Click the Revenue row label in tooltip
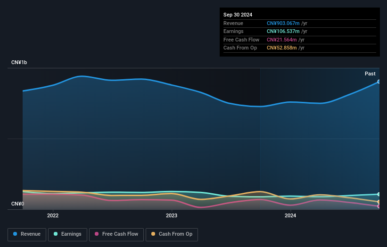This screenshot has width=387, height=247. [233, 23]
